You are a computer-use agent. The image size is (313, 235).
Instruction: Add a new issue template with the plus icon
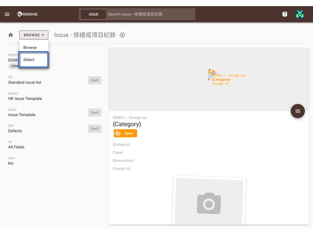pos(122,35)
